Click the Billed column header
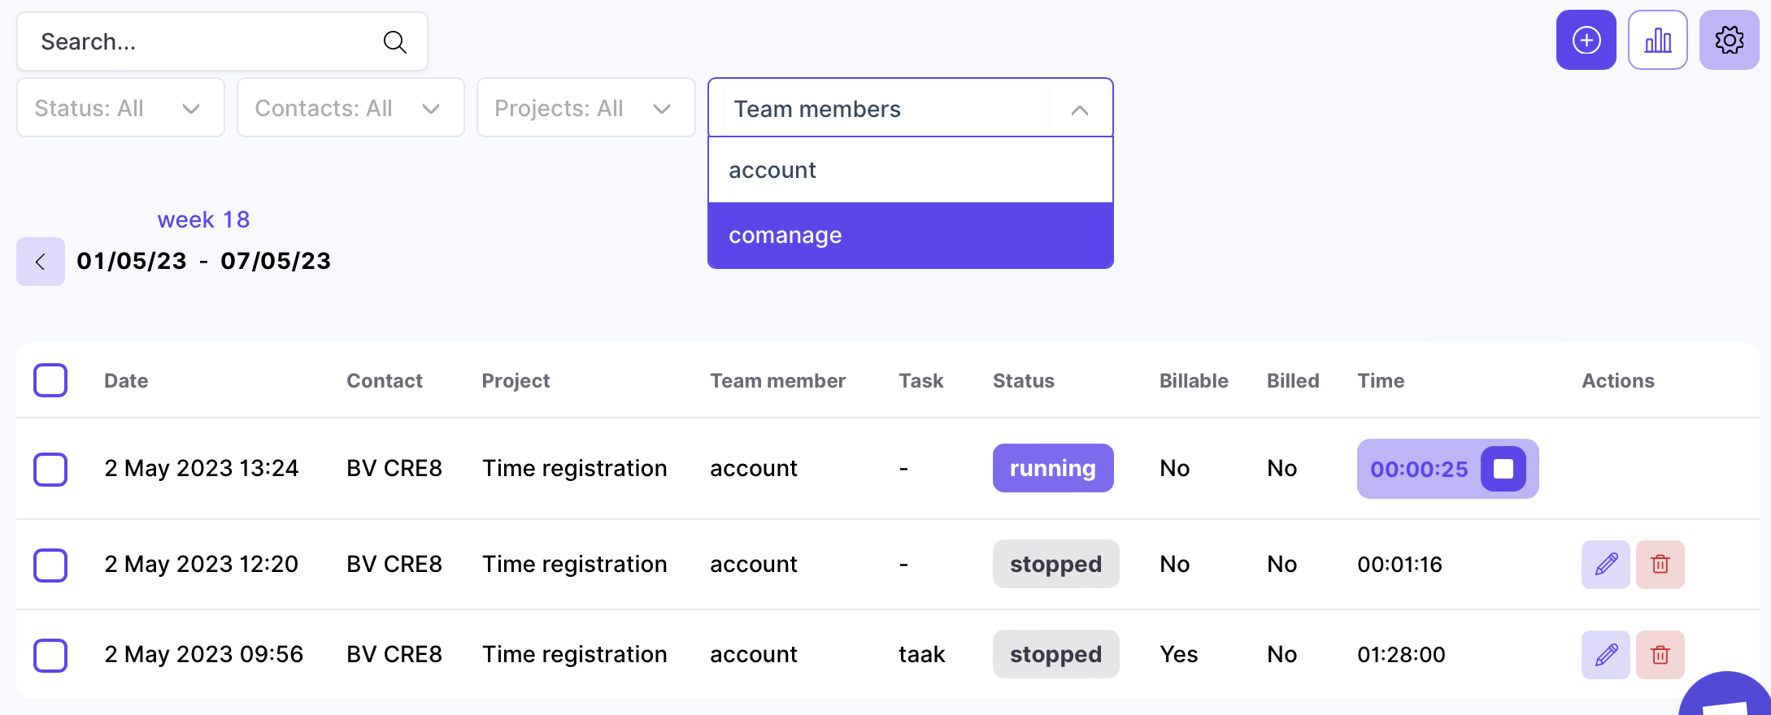1771x715 pixels. pyautogui.click(x=1293, y=380)
